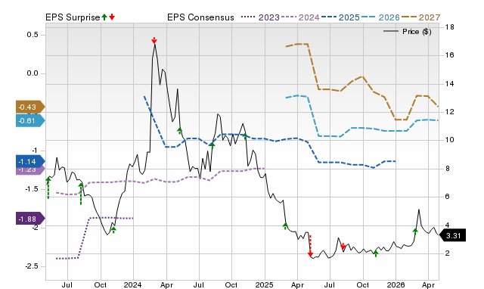Toggle the 2027 consensus legend entry

420,17
